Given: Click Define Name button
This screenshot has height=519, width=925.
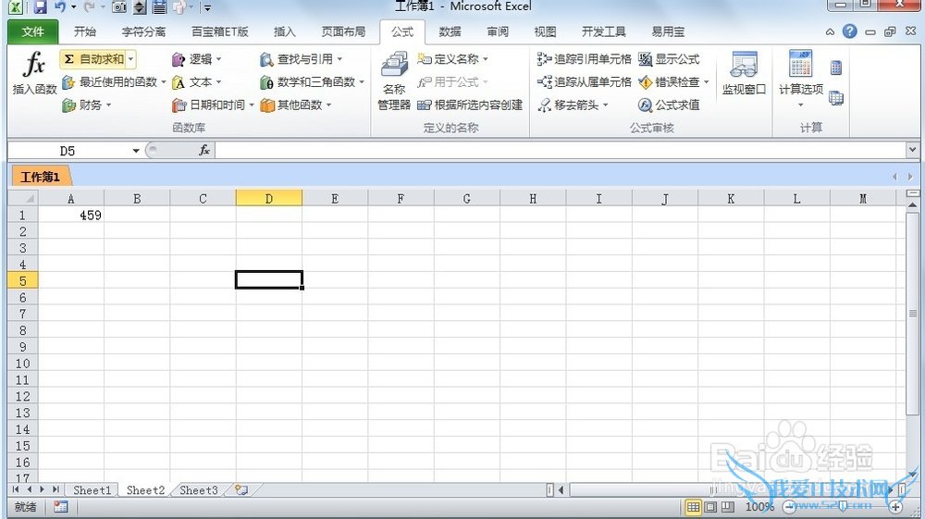Looking at the screenshot, I should (452, 59).
